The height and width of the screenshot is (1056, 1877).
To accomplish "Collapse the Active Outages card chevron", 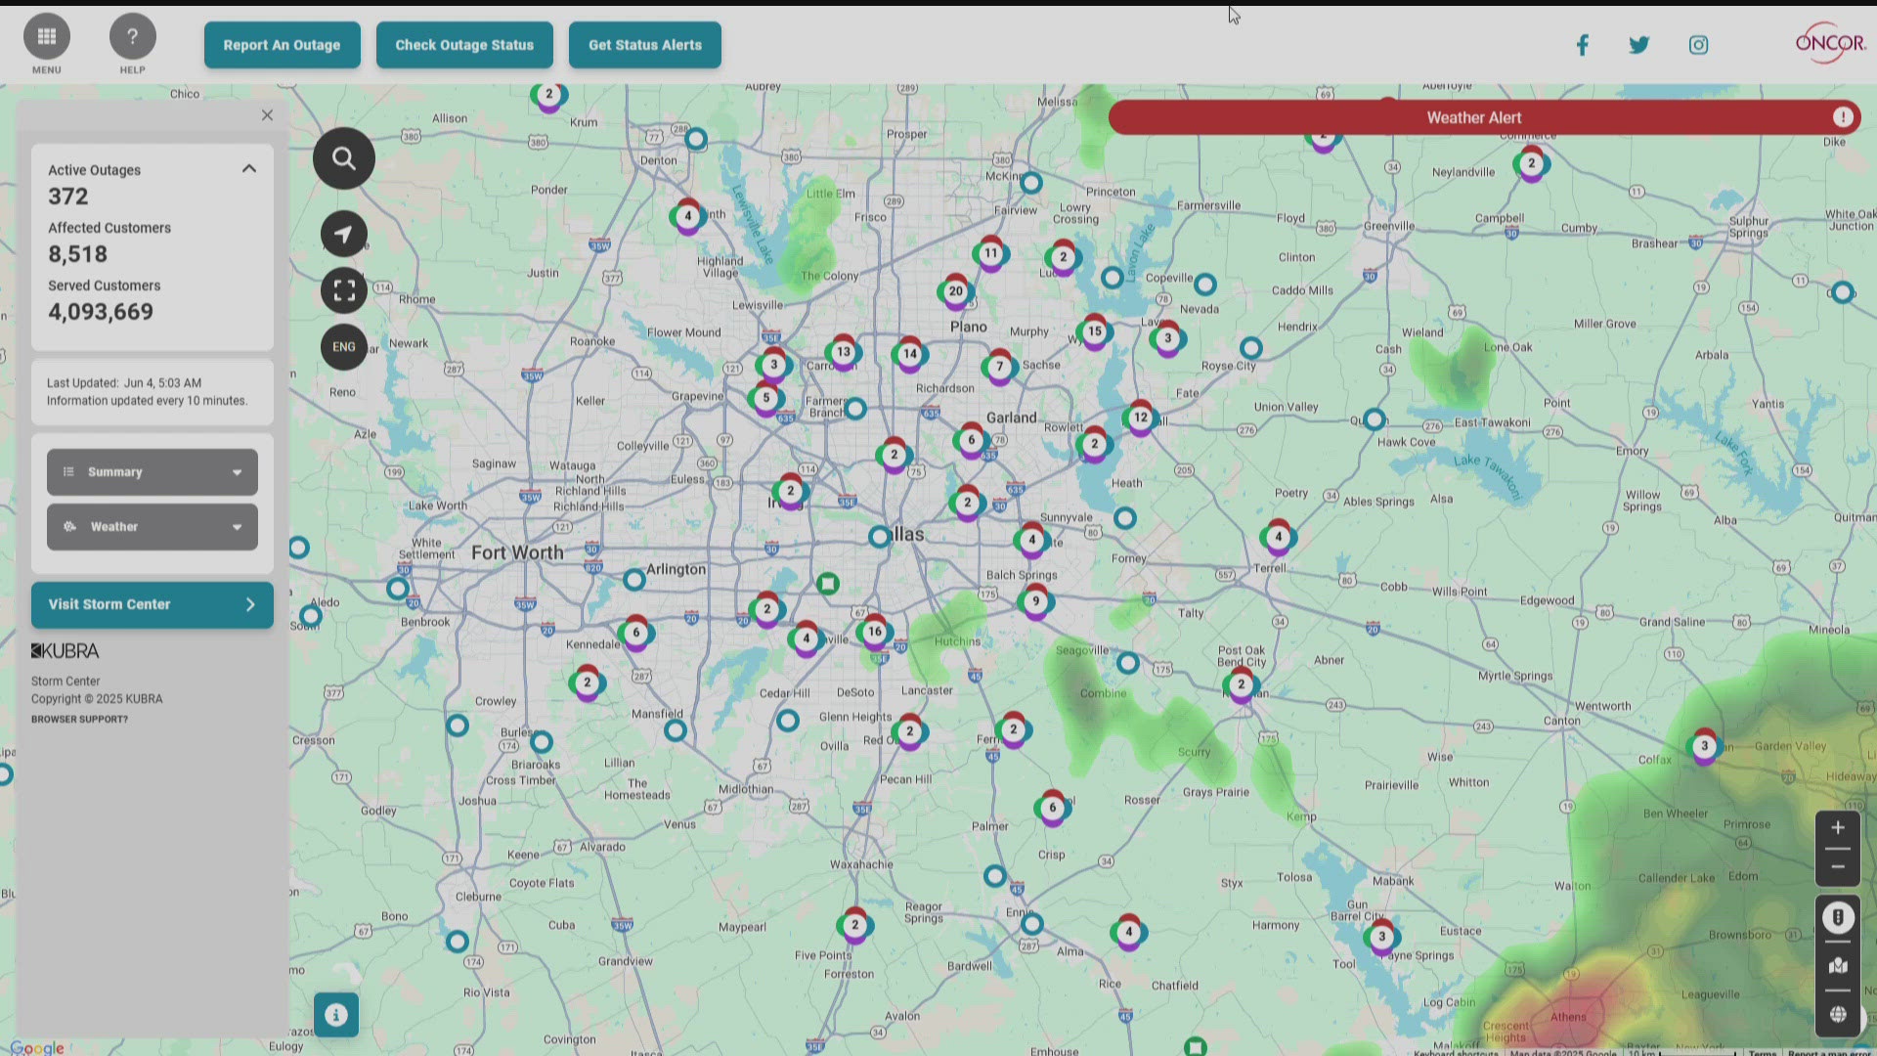I will click(249, 169).
